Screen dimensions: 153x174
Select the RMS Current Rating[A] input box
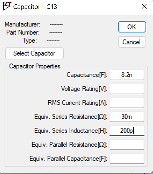[x=127, y=103]
